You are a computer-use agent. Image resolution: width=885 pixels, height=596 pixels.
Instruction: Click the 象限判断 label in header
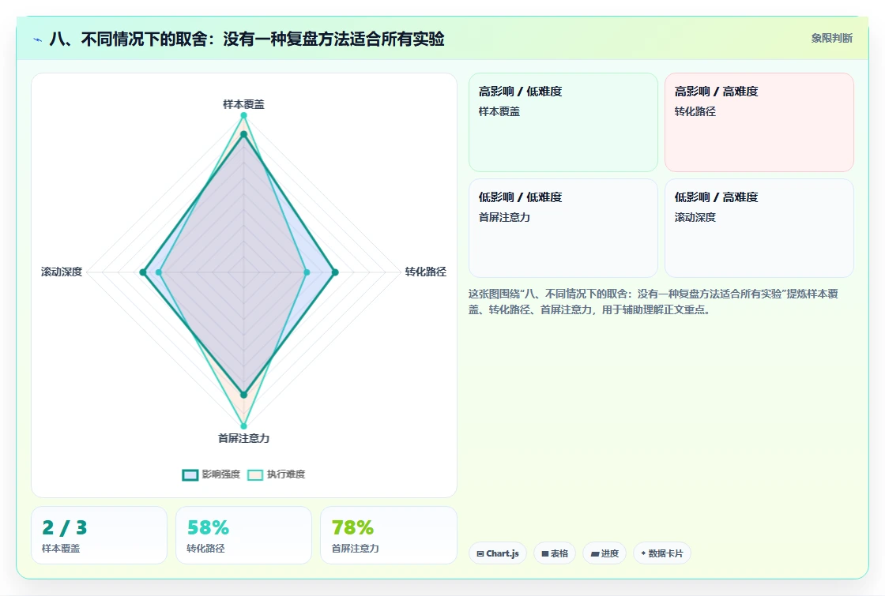(831, 39)
